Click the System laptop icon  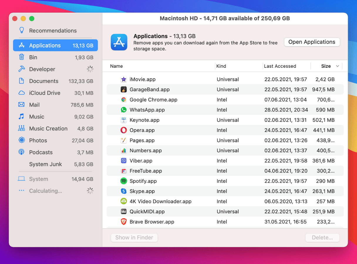[21, 179]
